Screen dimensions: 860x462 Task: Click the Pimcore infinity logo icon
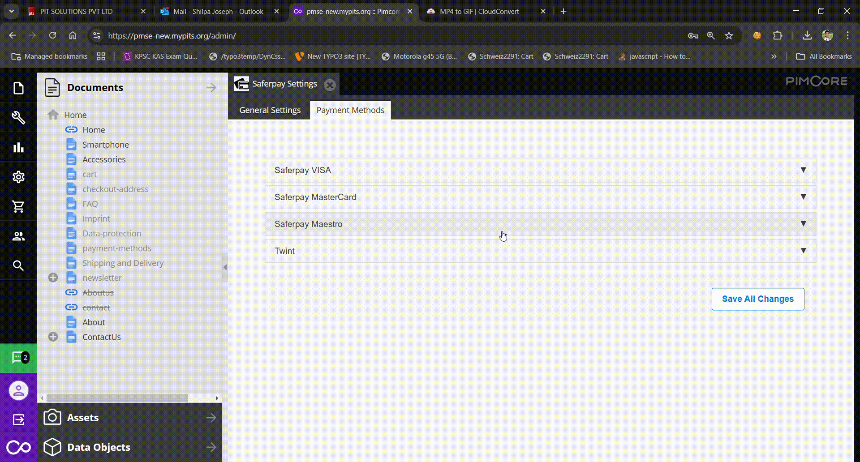[18, 447]
